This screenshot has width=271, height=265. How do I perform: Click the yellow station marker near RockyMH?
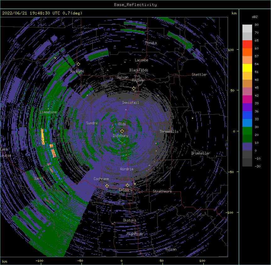click(78, 64)
